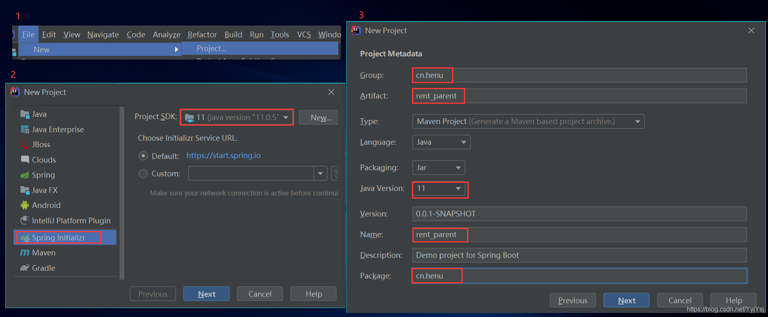Click the Spring Initializr icon
Screen dimensions: 768x317
pyautogui.click(x=25, y=238)
